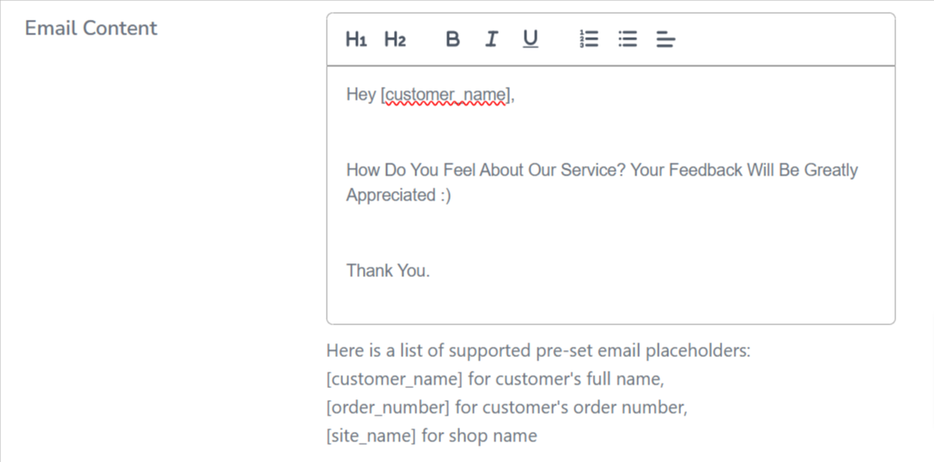Apply Heading 1 format with H1 icon
The width and height of the screenshot is (934, 462).
[356, 40]
